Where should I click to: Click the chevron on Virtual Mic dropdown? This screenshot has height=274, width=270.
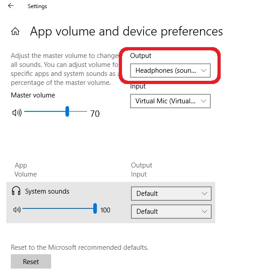point(204,101)
